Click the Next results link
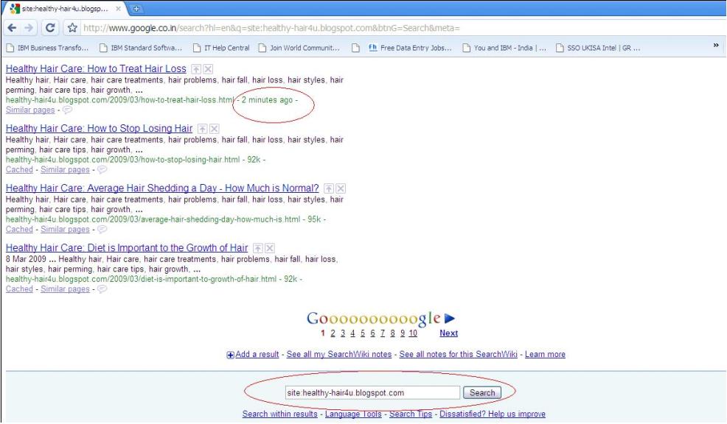Viewport: 727px width, 424px height. [449, 333]
